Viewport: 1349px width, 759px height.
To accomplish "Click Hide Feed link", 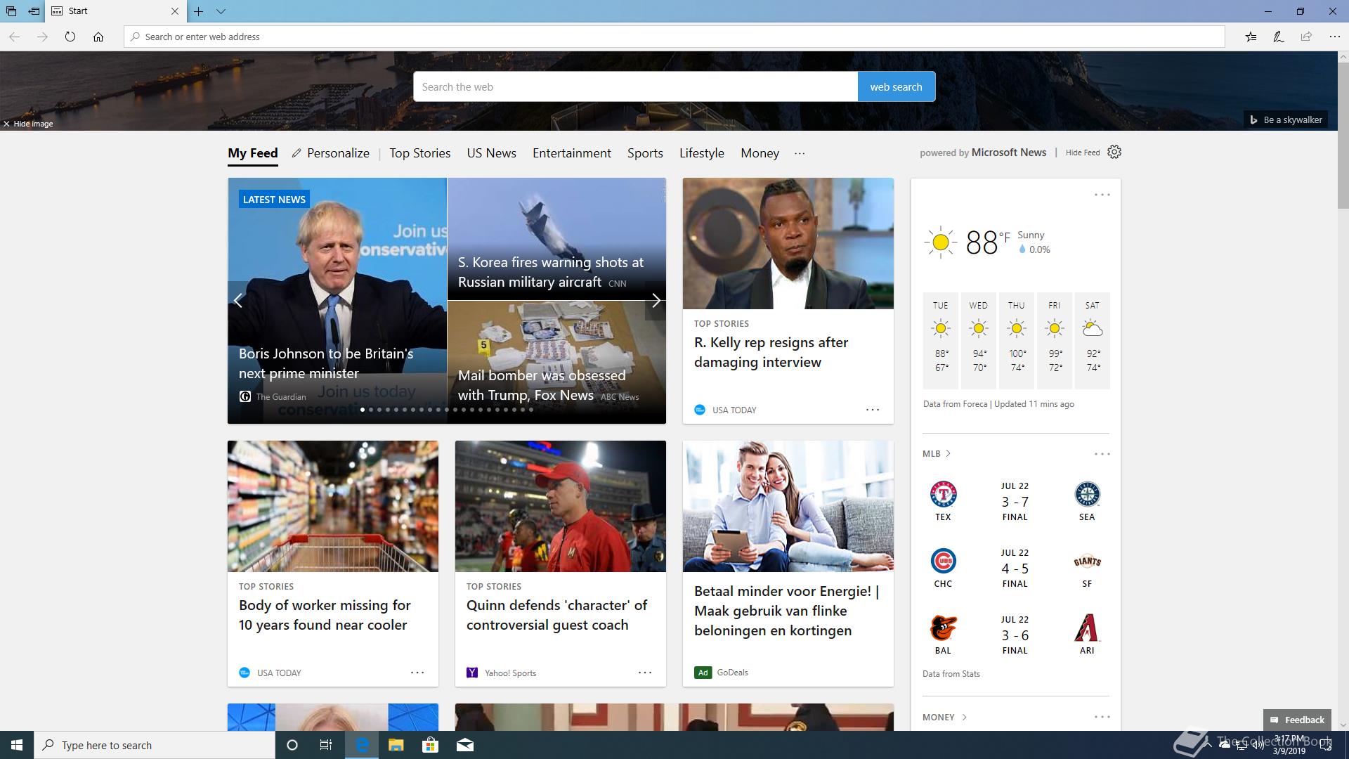I will click(x=1083, y=153).
